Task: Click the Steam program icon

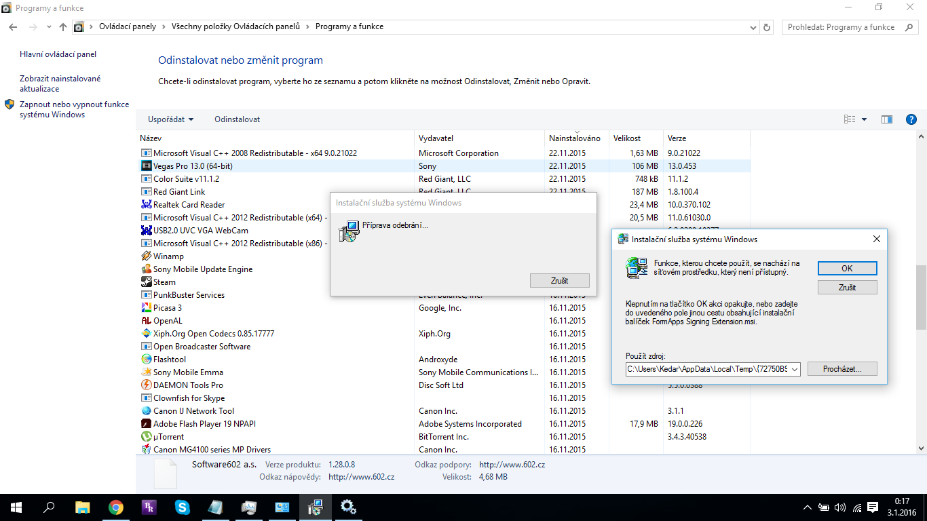Action: coord(146,282)
